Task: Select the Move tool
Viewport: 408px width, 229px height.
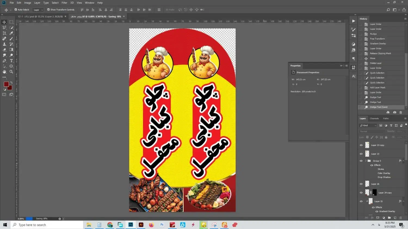Action: point(4,22)
